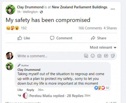Open the emoji picker in comment box
This screenshot has height=103, width=126.
pos(93,56)
